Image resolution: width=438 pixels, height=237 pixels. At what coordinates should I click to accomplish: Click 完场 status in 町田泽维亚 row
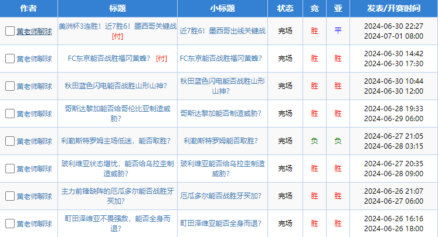point(285,224)
